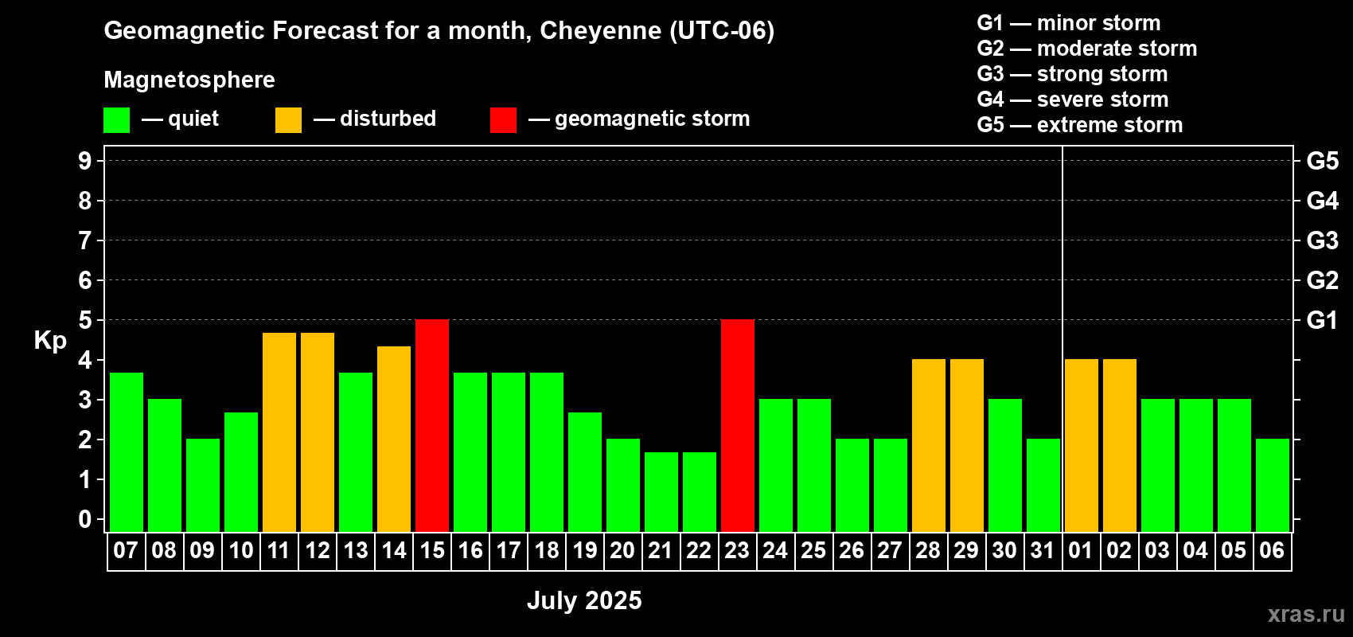
Task: Click 'G3 — strong storm' legend text
Action: point(1072,74)
